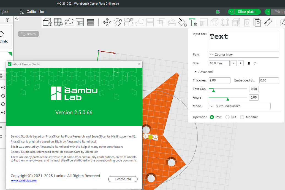Toggle the active Text shape tool

193,22
